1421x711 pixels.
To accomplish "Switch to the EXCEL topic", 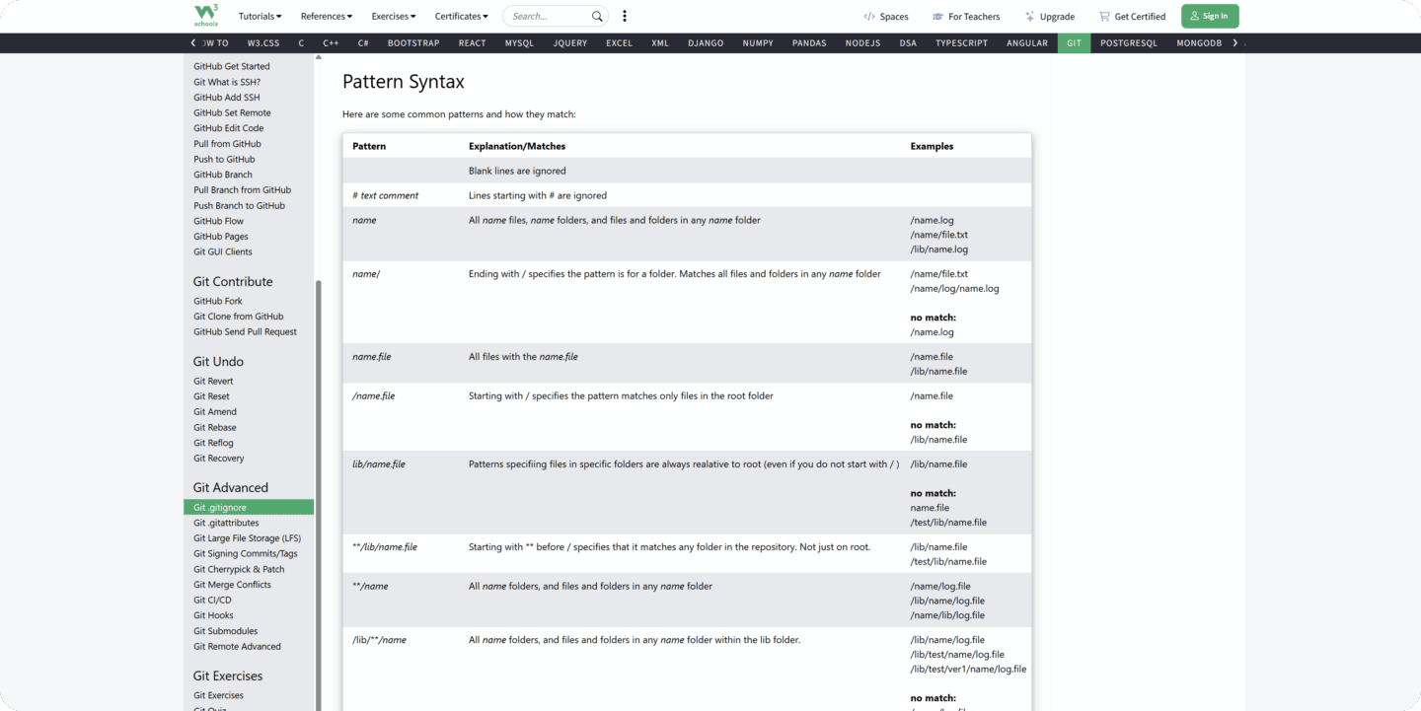I will (x=620, y=43).
